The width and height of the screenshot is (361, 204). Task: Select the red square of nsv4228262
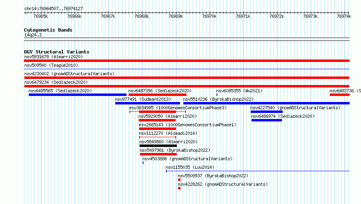coord(179,188)
